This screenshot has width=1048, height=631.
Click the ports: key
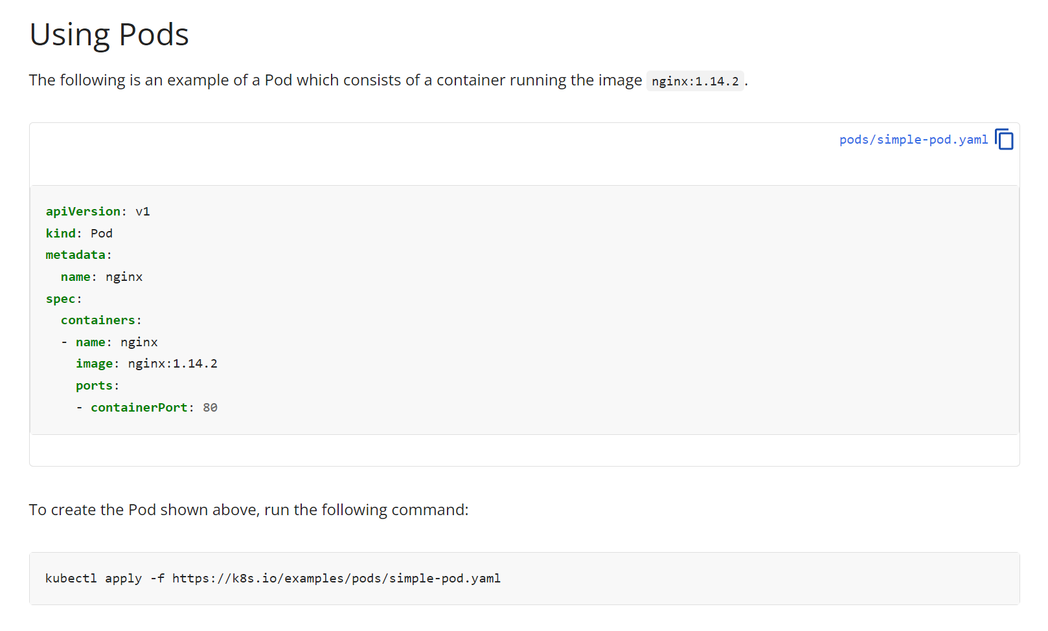97,386
